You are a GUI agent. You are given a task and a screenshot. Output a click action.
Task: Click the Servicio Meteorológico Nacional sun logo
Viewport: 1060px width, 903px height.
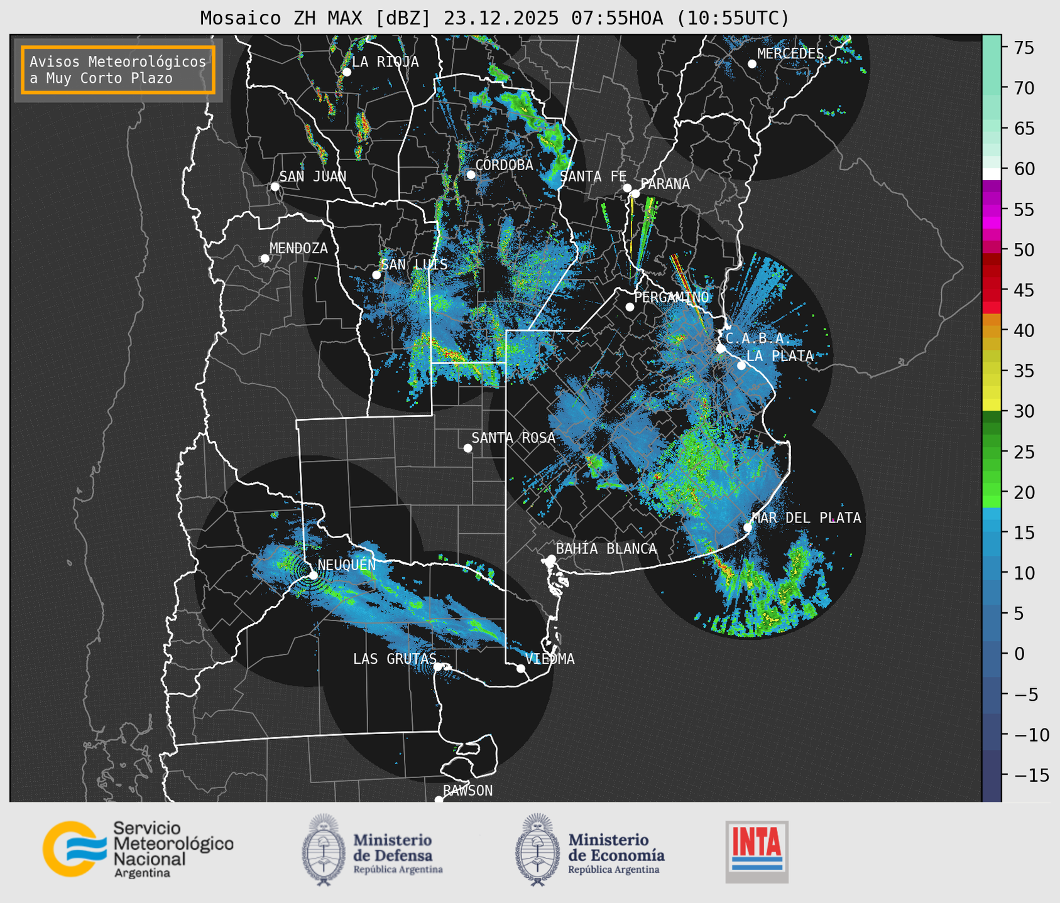coord(75,848)
